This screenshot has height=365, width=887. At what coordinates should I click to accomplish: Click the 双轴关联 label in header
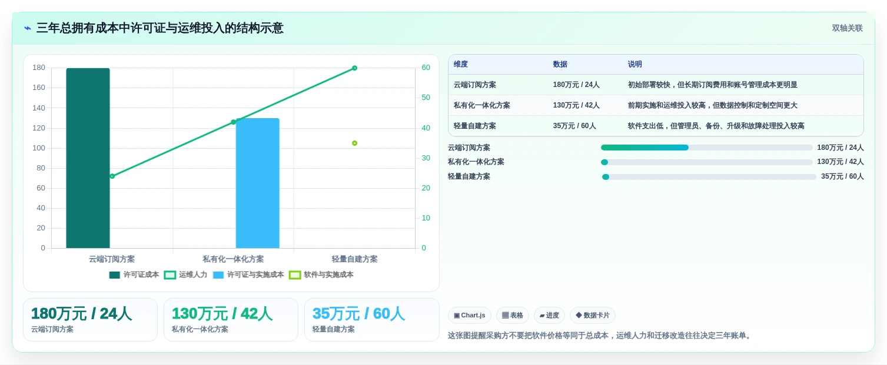pyautogui.click(x=847, y=28)
